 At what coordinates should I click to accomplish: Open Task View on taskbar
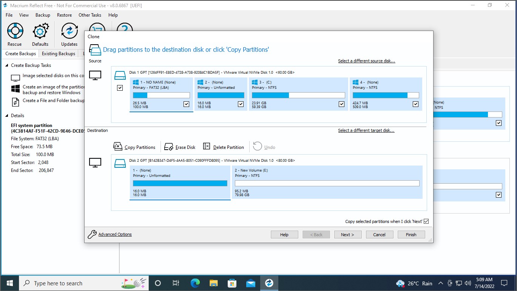[x=176, y=283]
